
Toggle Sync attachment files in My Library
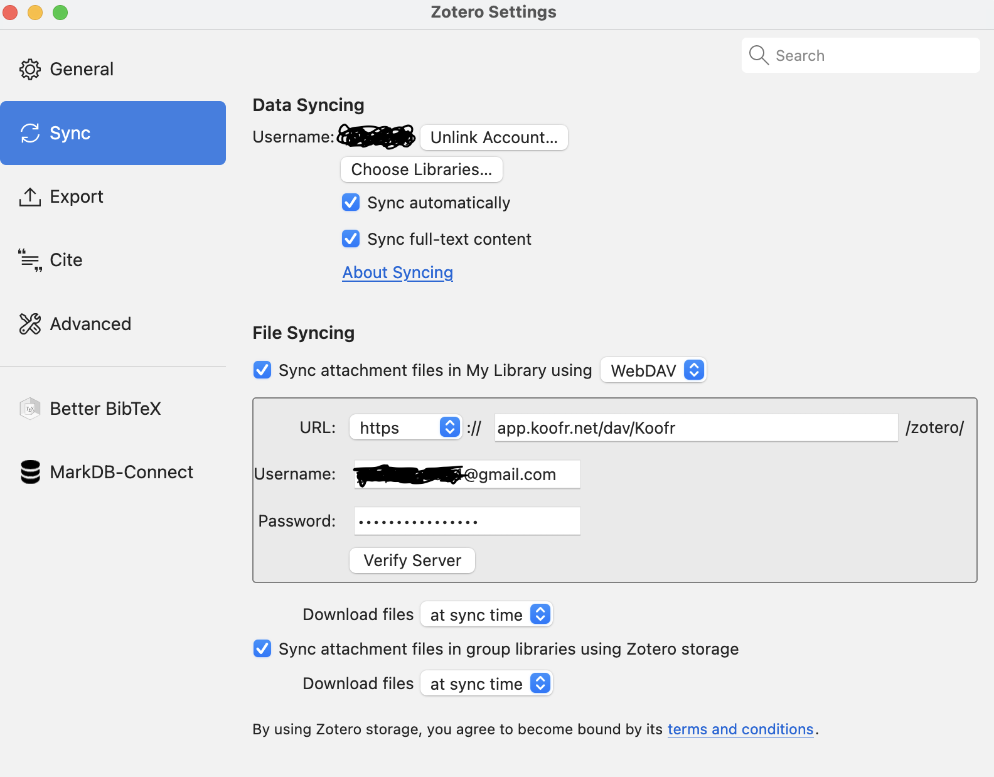[x=262, y=370]
